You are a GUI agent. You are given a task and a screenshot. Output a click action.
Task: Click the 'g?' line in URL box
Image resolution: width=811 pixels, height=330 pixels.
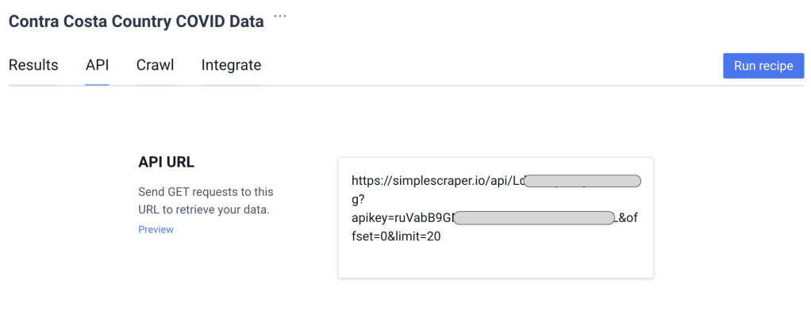(x=357, y=199)
